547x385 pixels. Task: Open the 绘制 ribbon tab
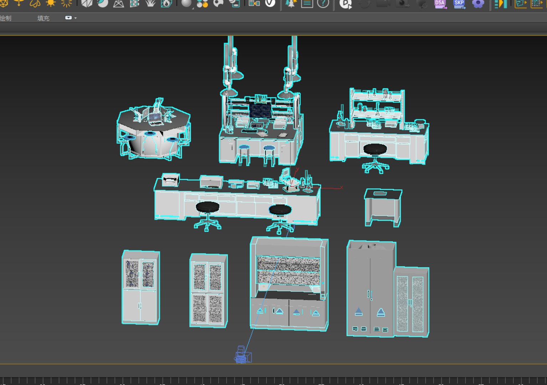(5, 18)
